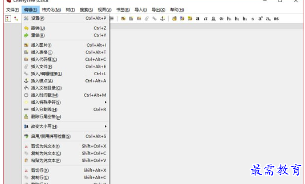The height and width of the screenshot is (184, 305).
Task: Click the Insert Image toolbar icon
Action: pyautogui.click(x=124, y=19)
